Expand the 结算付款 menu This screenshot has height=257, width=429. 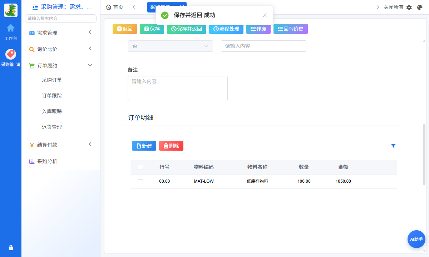click(61, 145)
